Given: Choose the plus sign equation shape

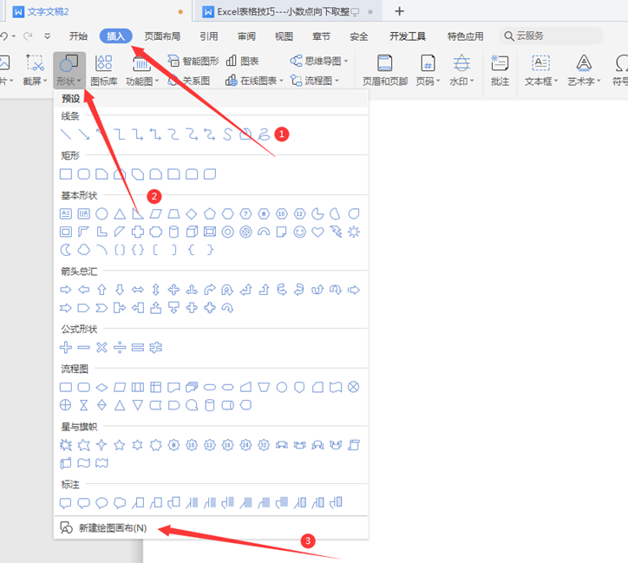Looking at the screenshot, I should [x=65, y=347].
